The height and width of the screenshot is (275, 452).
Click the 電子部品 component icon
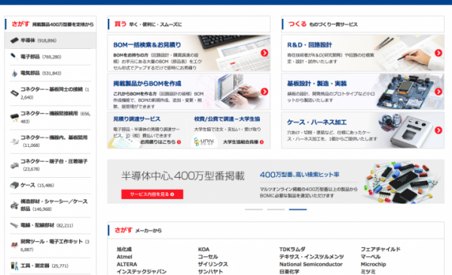(x=14, y=57)
